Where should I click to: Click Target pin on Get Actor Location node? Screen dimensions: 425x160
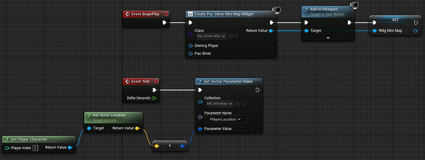coord(89,128)
